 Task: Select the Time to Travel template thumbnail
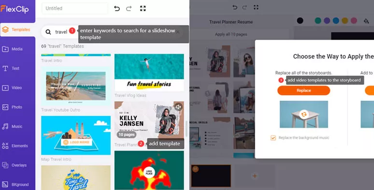tap(76, 177)
